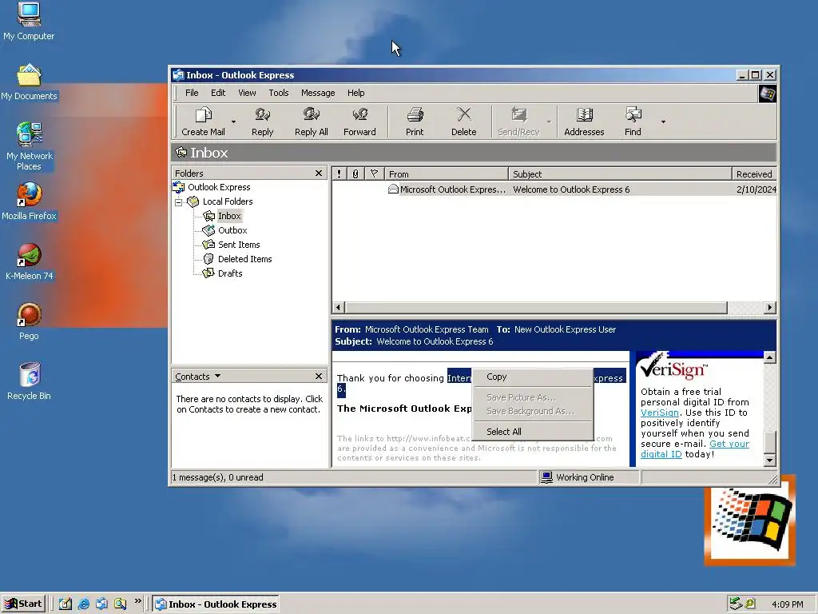
Task: Launch Internet Explorer from quick launch
Action: click(x=83, y=604)
